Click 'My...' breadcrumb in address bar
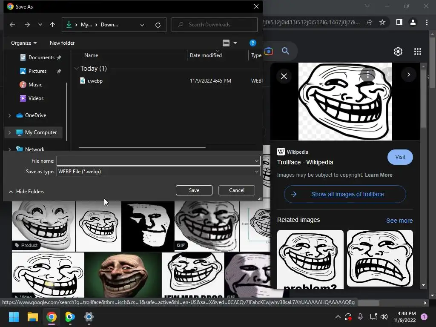The image size is (436, 327). pyautogui.click(x=86, y=25)
